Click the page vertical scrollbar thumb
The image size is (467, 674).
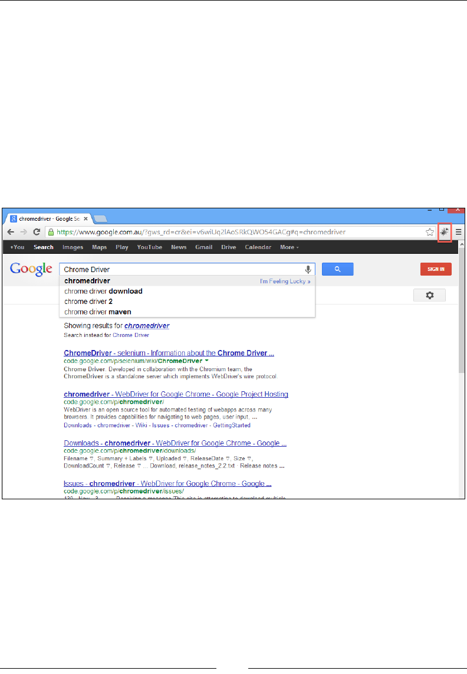(462, 310)
